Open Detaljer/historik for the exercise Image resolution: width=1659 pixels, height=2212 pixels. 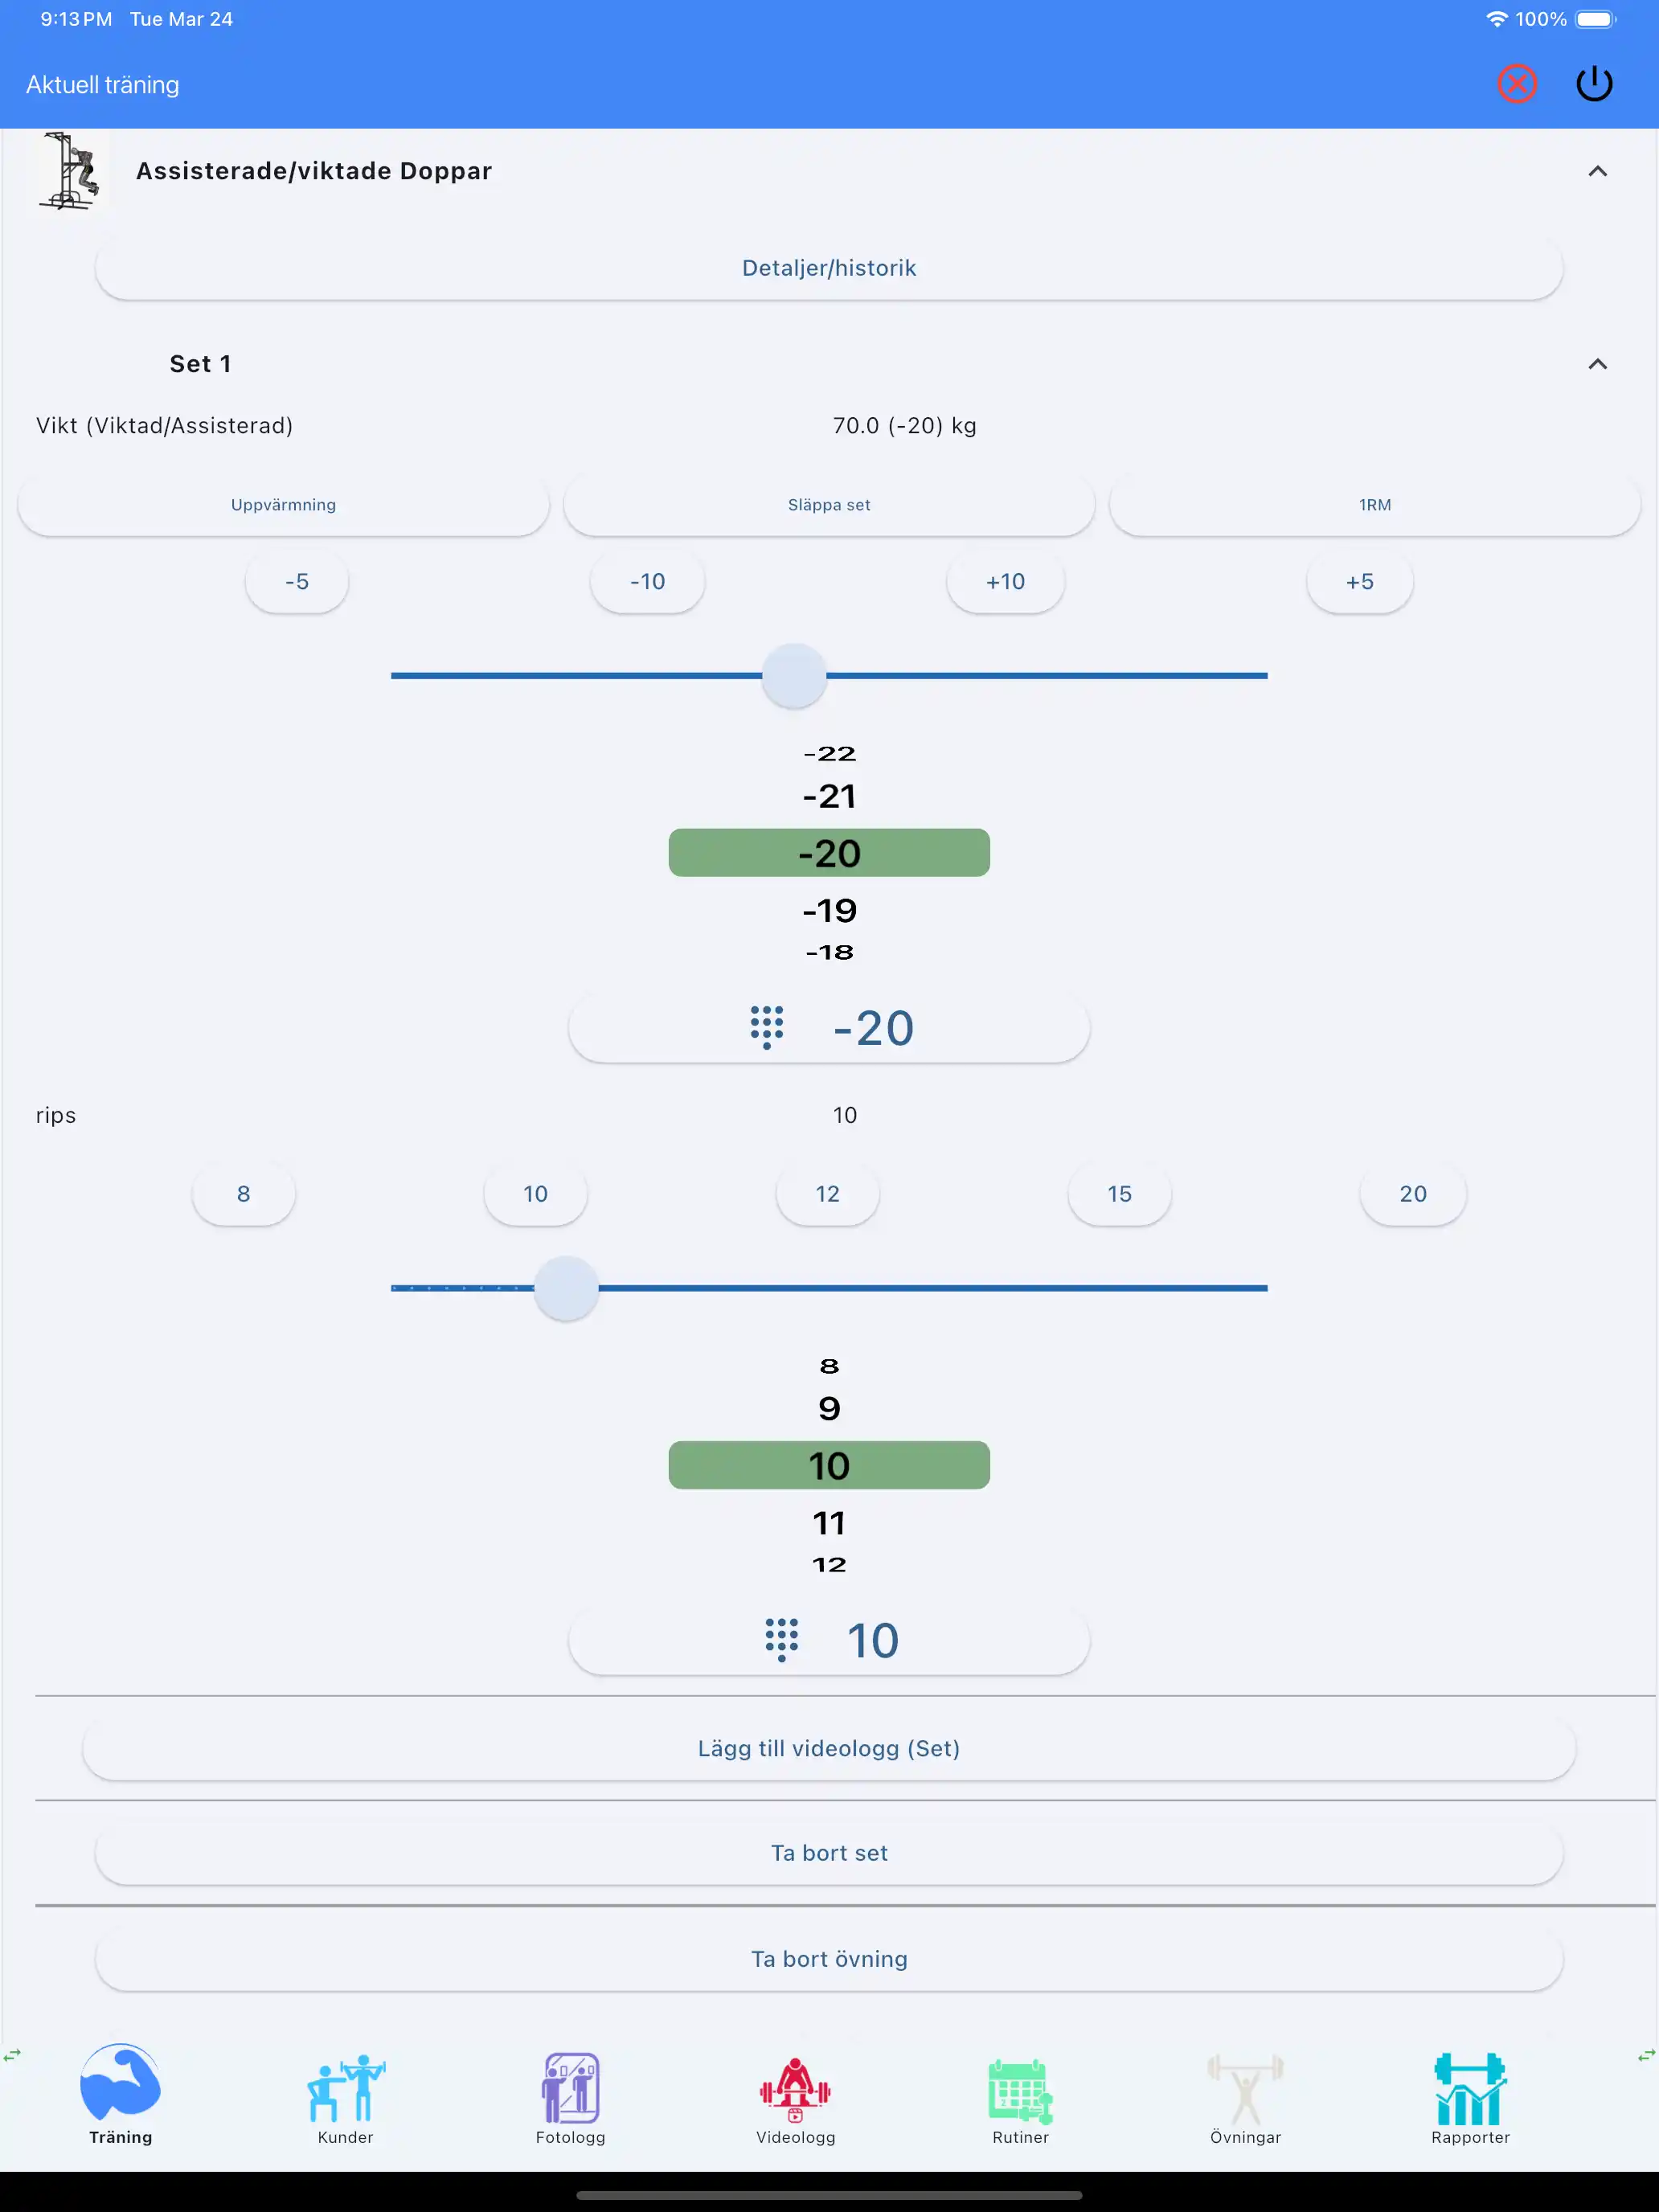tap(829, 268)
